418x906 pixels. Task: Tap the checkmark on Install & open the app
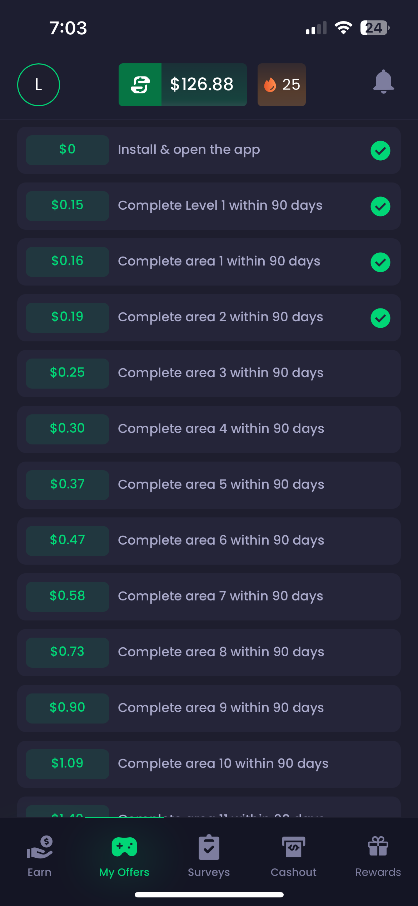[x=380, y=151]
